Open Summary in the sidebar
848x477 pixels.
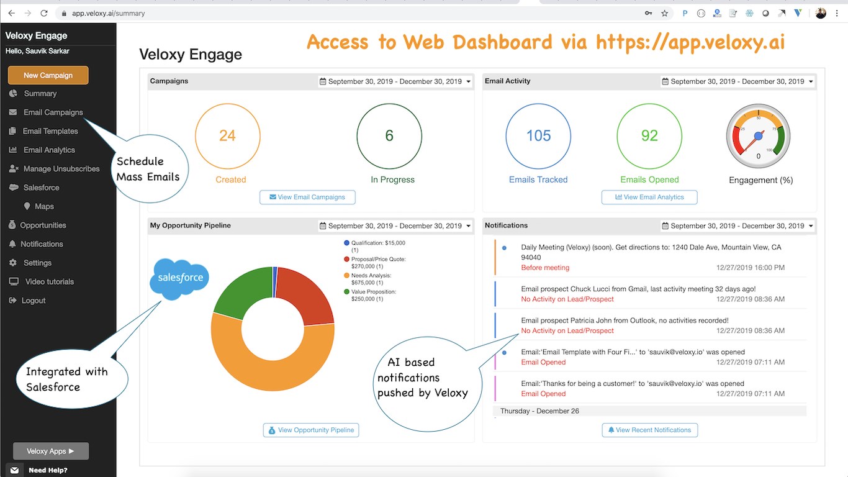pyautogui.click(x=40, y=93)
